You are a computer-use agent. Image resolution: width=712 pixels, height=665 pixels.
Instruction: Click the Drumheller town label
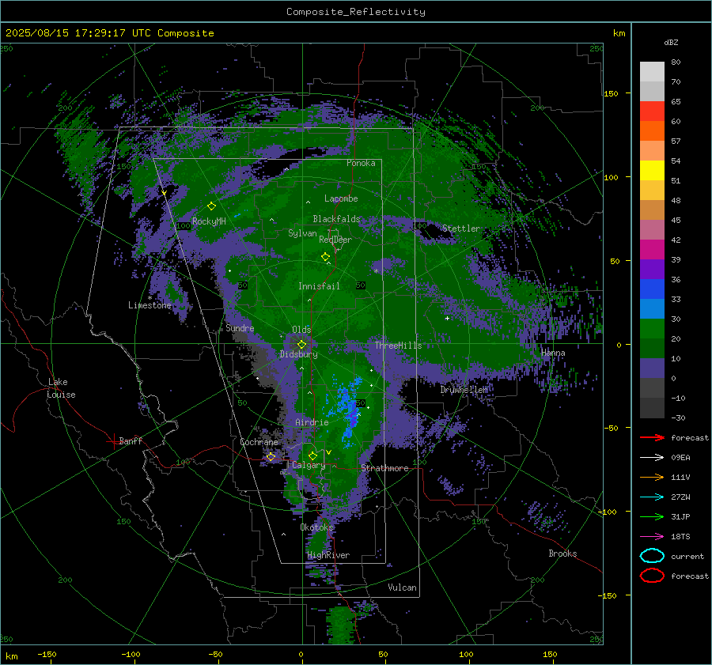(x=464, y=390)
